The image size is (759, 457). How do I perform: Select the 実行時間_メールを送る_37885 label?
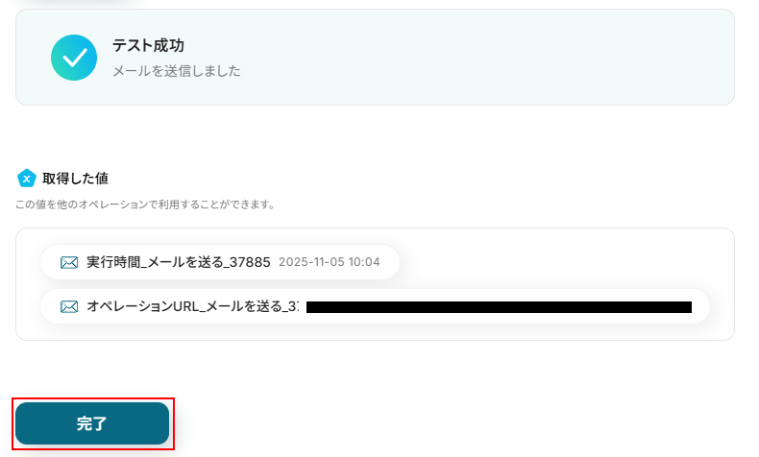click(x=178, y=262)
